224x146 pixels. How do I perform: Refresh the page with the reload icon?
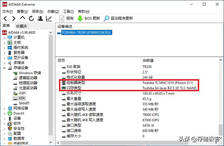coord(31,19)
